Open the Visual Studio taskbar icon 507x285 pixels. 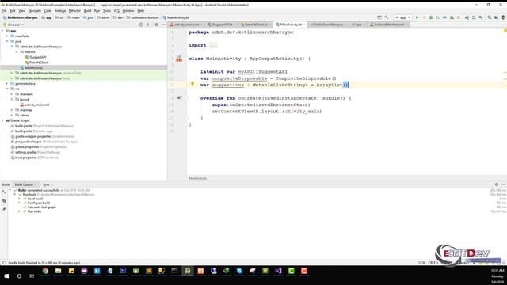pyautogui.click(x=278, y=271)
